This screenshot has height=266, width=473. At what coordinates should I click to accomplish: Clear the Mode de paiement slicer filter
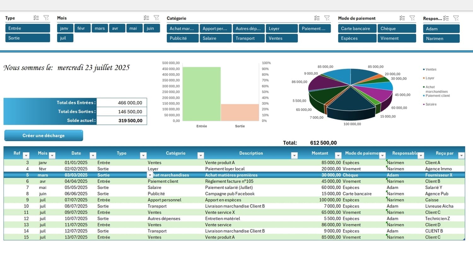tap(412, 18)
